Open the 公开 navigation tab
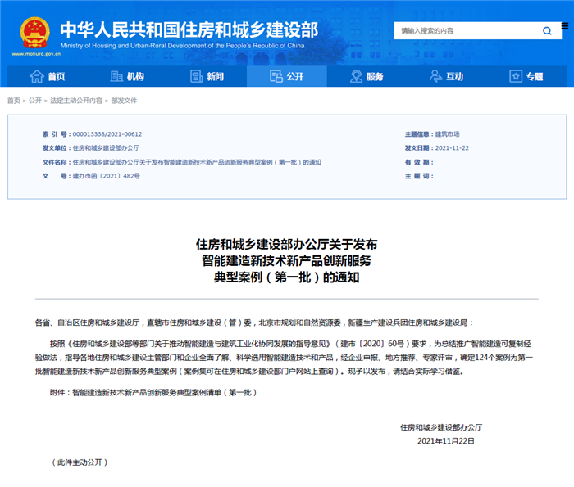 (x=285, y=76)
